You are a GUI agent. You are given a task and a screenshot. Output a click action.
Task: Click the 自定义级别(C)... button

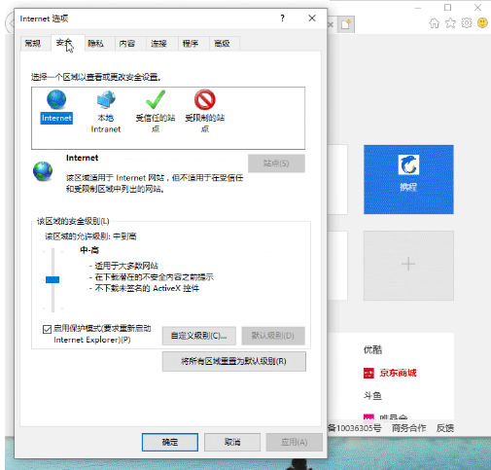coord(199,336)
